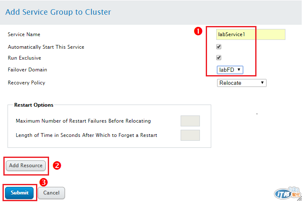Click the Run Exclusive label text
The image size is (303, 202).
tap(24, 58)
